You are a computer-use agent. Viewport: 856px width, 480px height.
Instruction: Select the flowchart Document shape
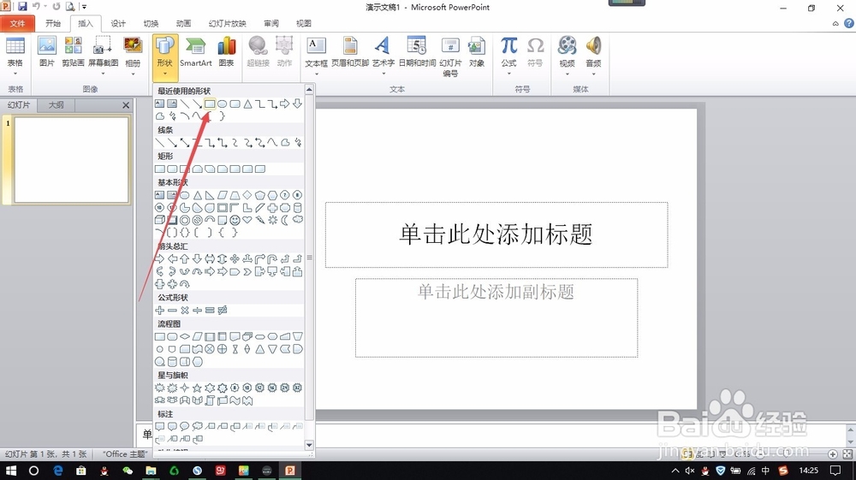click(x=235, y=336)
